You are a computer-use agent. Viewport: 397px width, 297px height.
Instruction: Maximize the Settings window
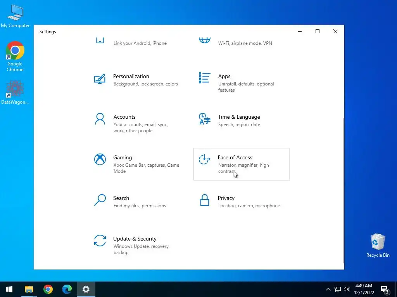[x=318, y=32]
